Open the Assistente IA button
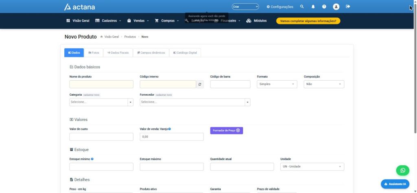Screen dimensions: 417x193 coord(395,184)
